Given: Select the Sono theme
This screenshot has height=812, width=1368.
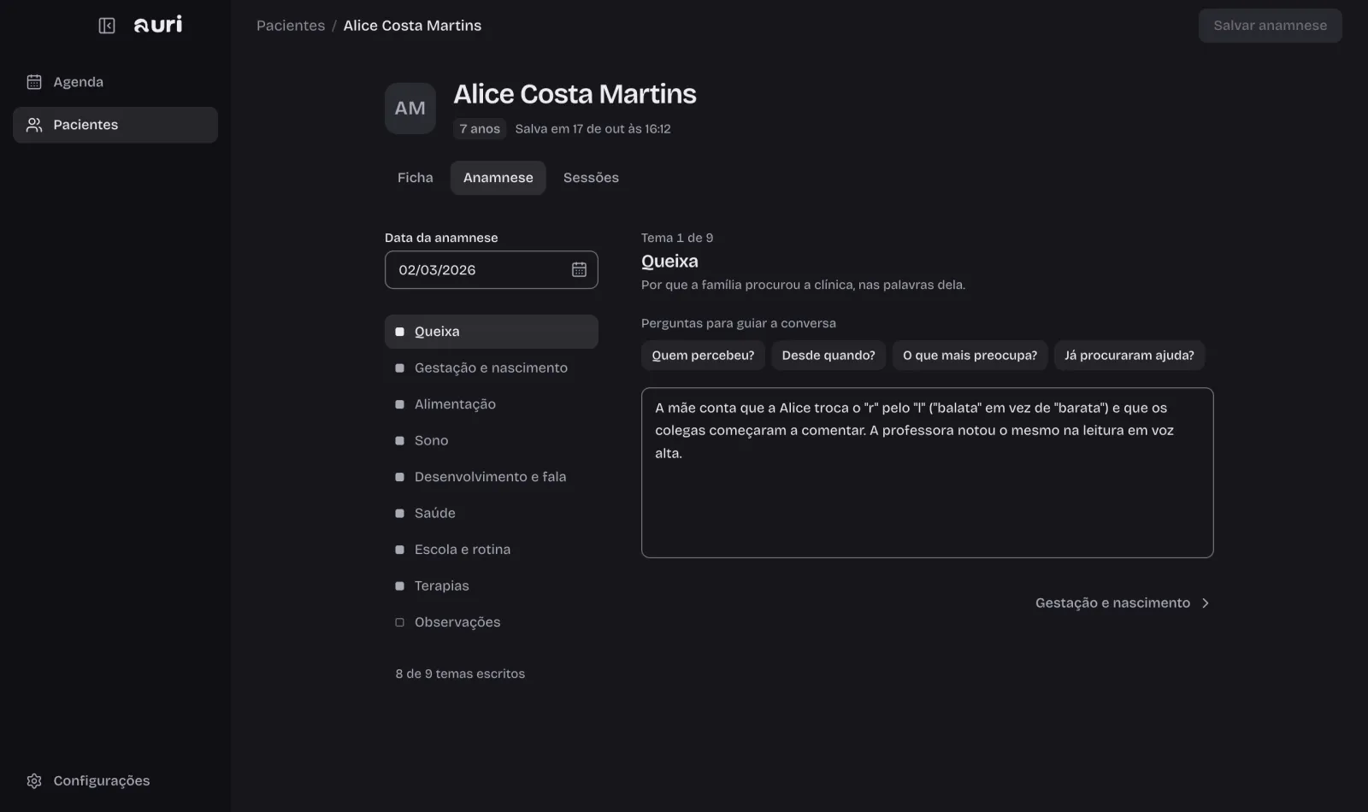Looking at the screenshot, I should (492, 440).
